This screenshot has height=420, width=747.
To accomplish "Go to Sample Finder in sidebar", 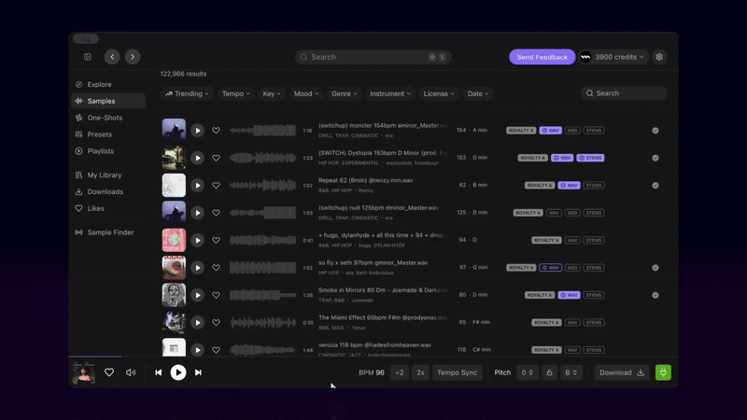I will [110, 231].
